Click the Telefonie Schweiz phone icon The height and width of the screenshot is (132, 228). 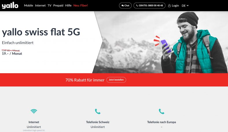[98, 112]
